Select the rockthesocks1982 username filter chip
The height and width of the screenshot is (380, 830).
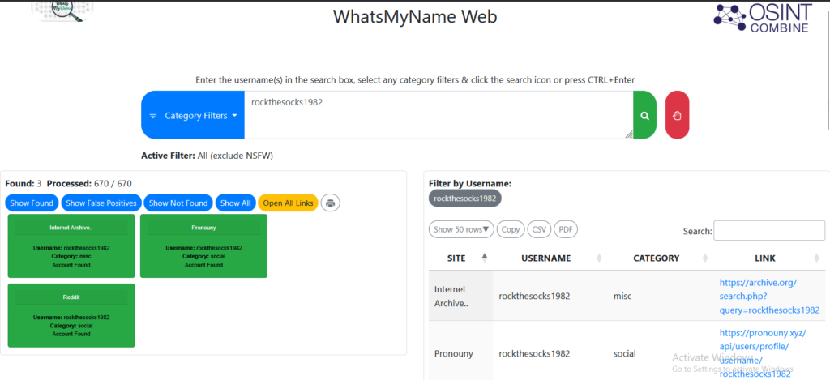[464, 199]
